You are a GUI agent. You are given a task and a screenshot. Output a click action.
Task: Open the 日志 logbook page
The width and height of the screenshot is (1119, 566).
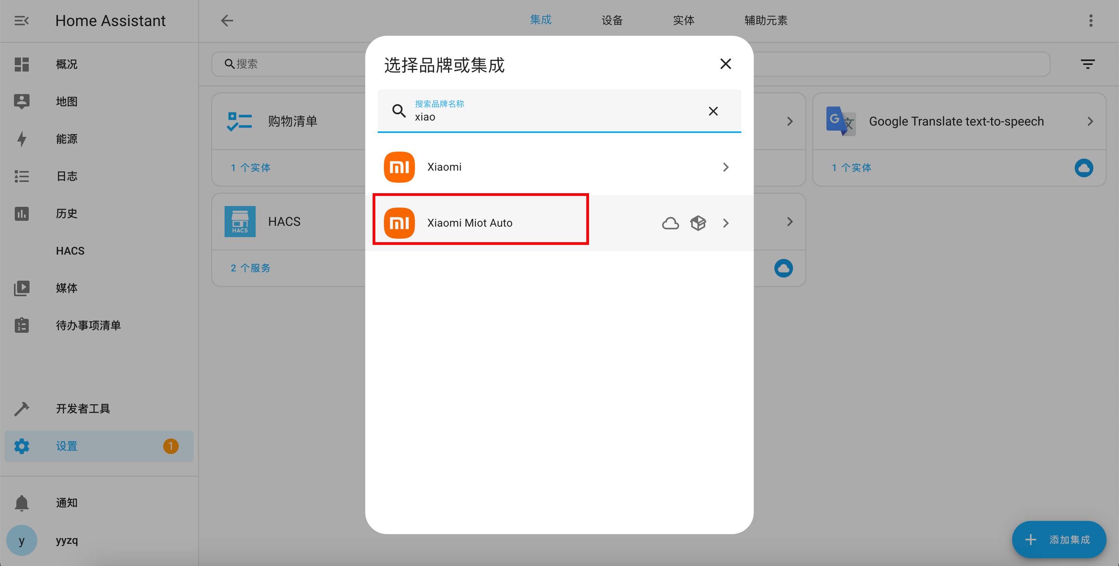pyautogui.click(x=99, y=176)
